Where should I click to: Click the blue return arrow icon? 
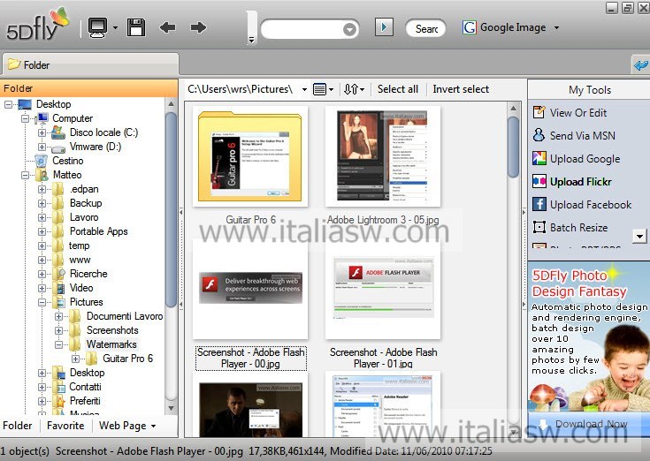tap(641, 65)
